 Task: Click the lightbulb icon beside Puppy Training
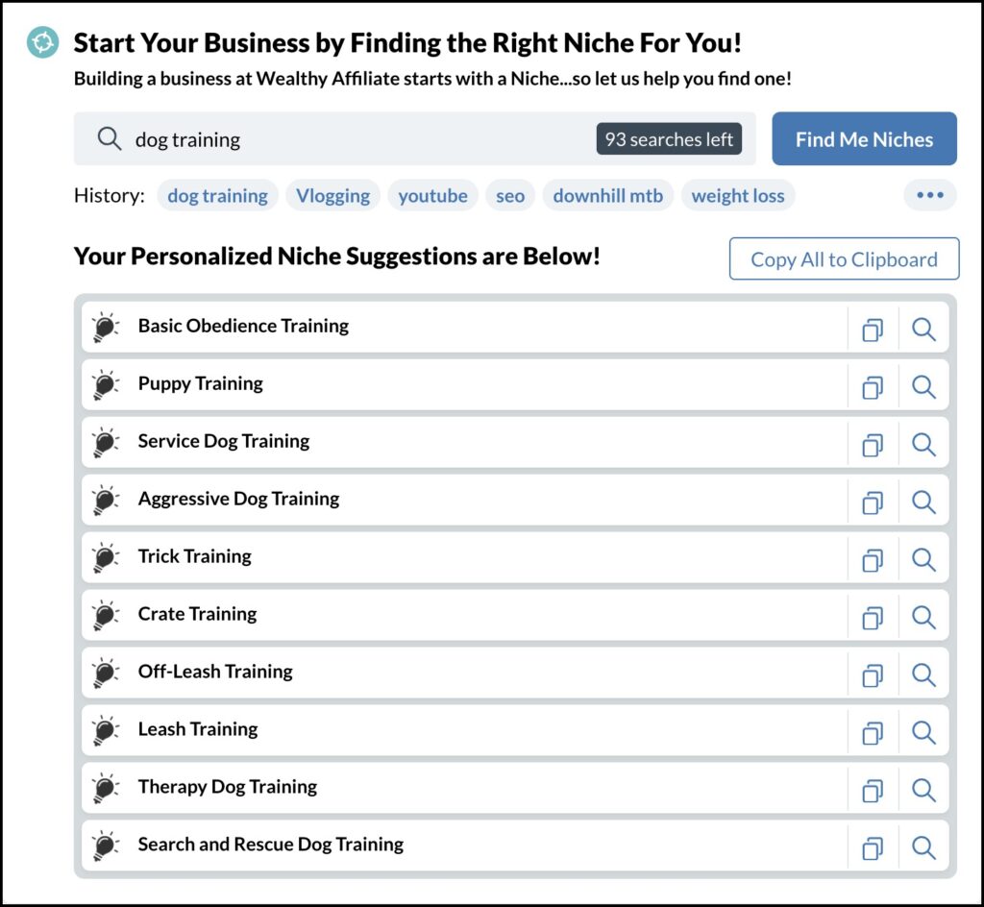click(x=105, y=384)
